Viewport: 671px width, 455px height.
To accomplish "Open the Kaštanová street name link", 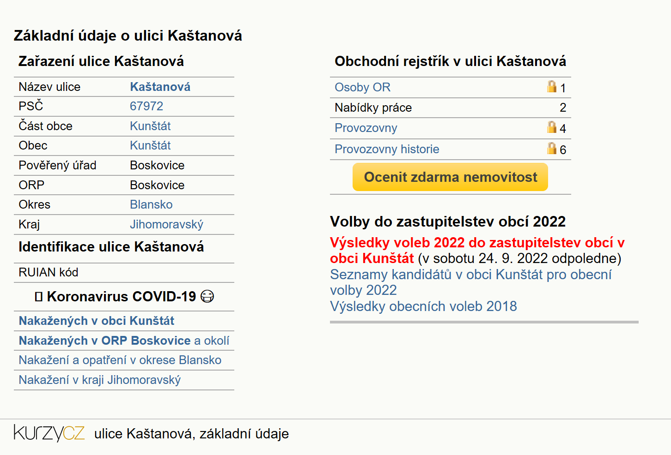I will [160, 87].
